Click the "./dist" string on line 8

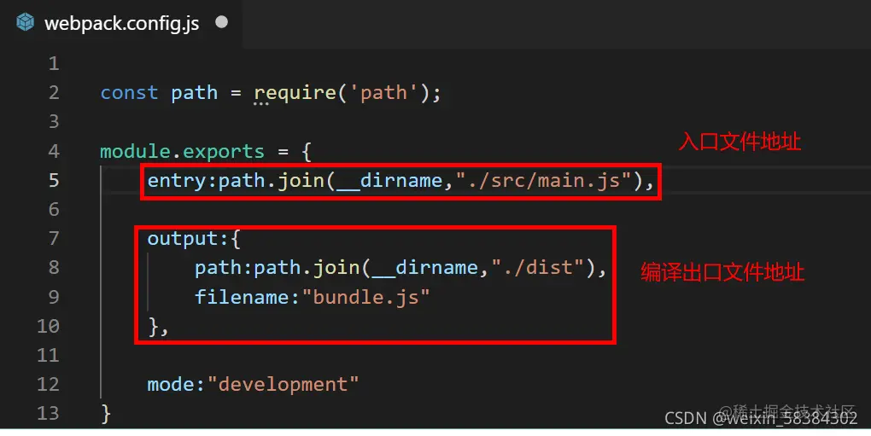[x=538, y=267]
